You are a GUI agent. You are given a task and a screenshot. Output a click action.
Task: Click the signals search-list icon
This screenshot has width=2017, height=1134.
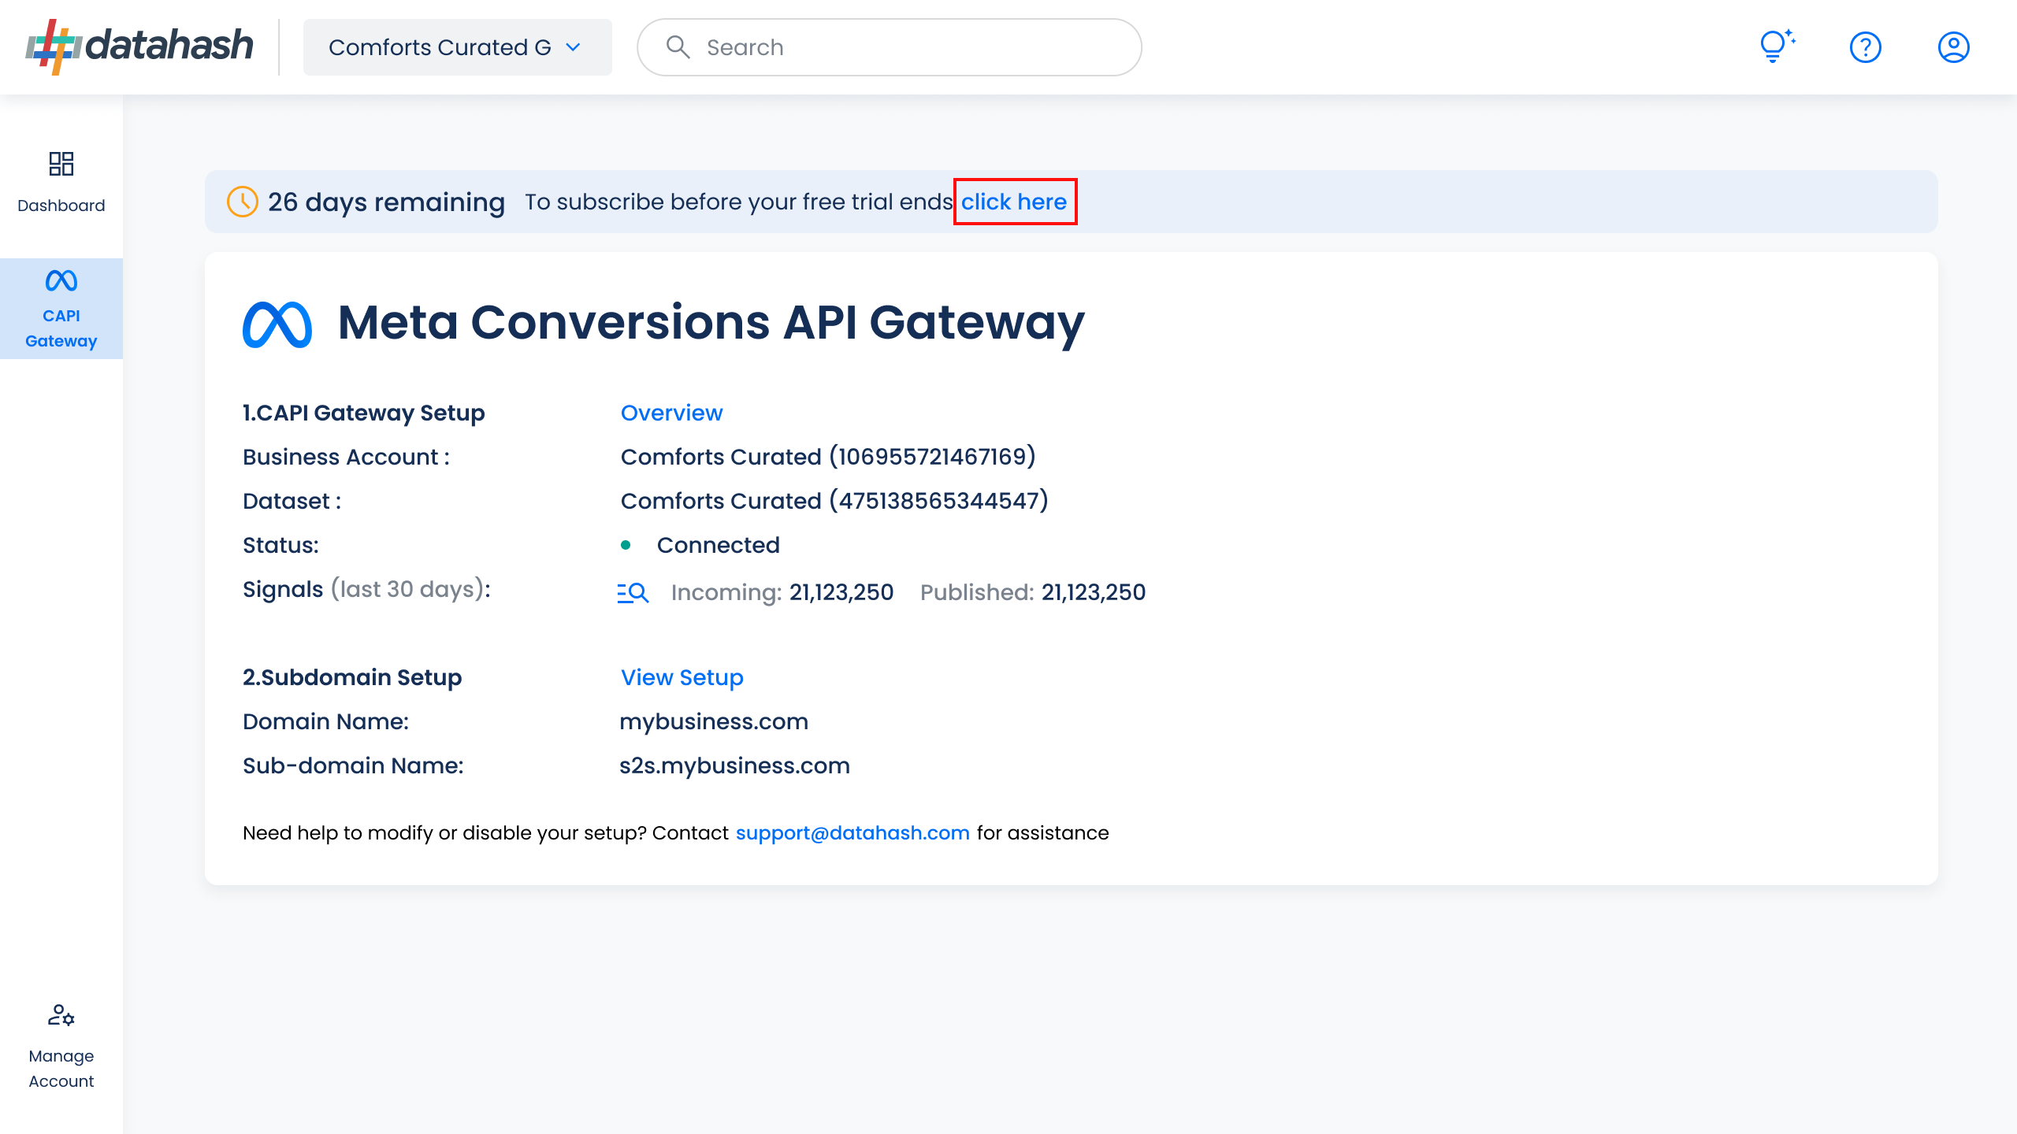[633, 592]
